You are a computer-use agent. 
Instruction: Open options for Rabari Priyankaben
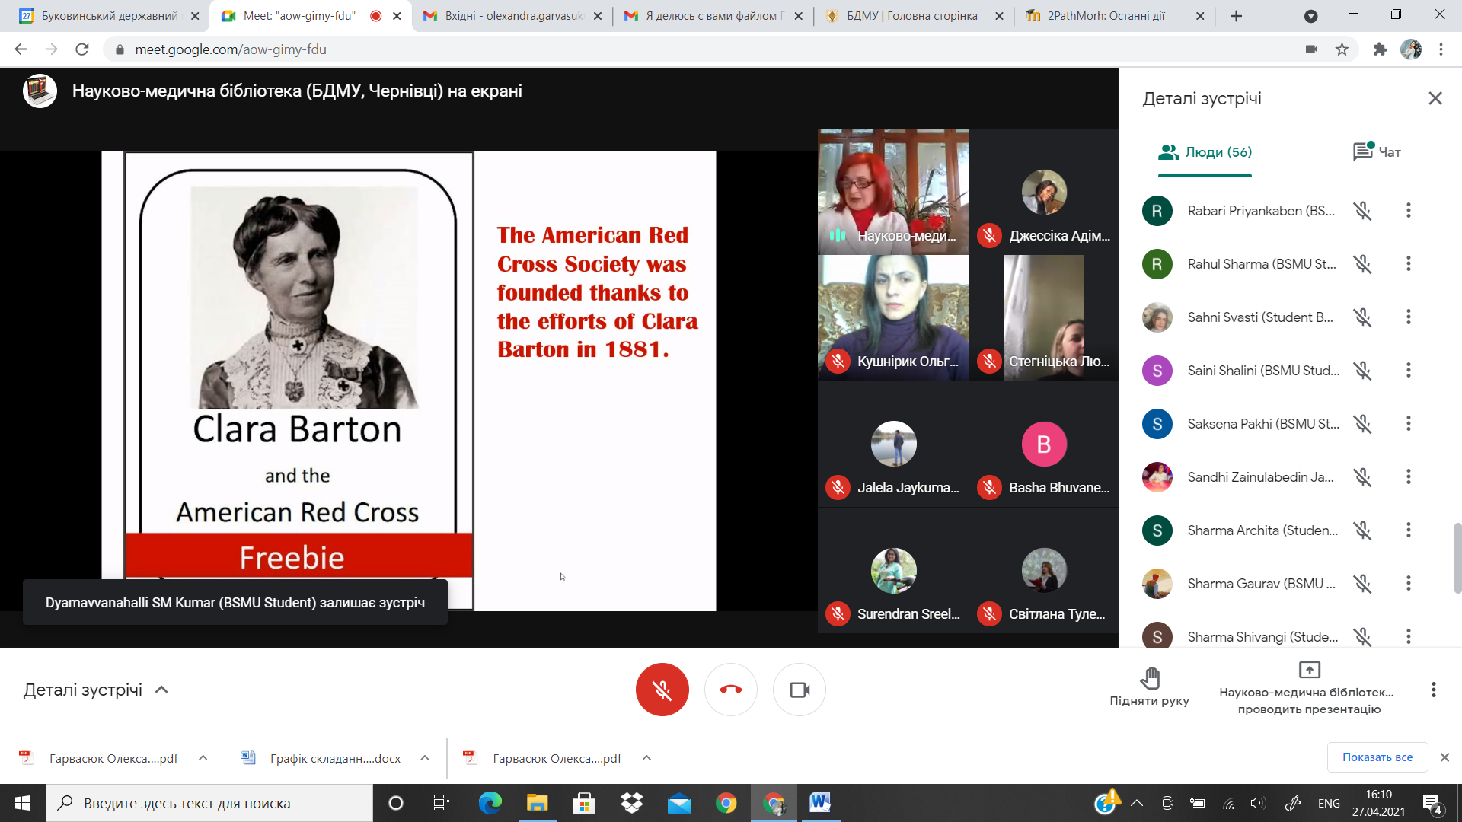1408,211
